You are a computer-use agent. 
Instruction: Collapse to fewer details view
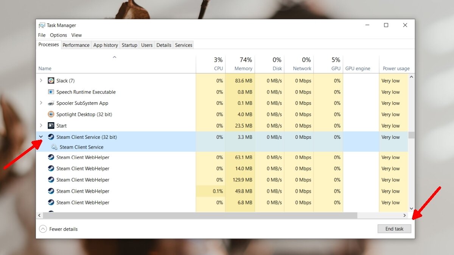click(x=58, y=229)
